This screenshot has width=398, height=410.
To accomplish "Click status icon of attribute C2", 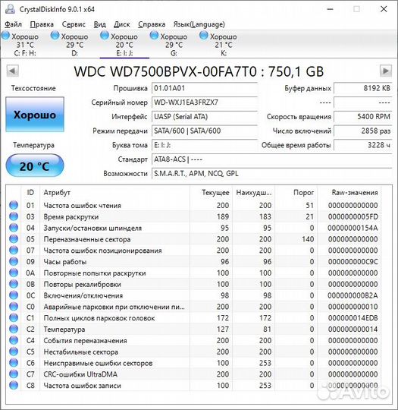I will point(14,329).
